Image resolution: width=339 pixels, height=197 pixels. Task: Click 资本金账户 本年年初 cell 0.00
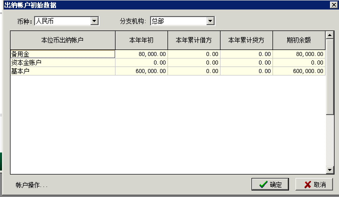pos(141,62)
